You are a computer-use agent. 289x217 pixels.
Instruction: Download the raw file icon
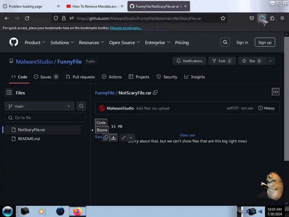tap(113, 138)
